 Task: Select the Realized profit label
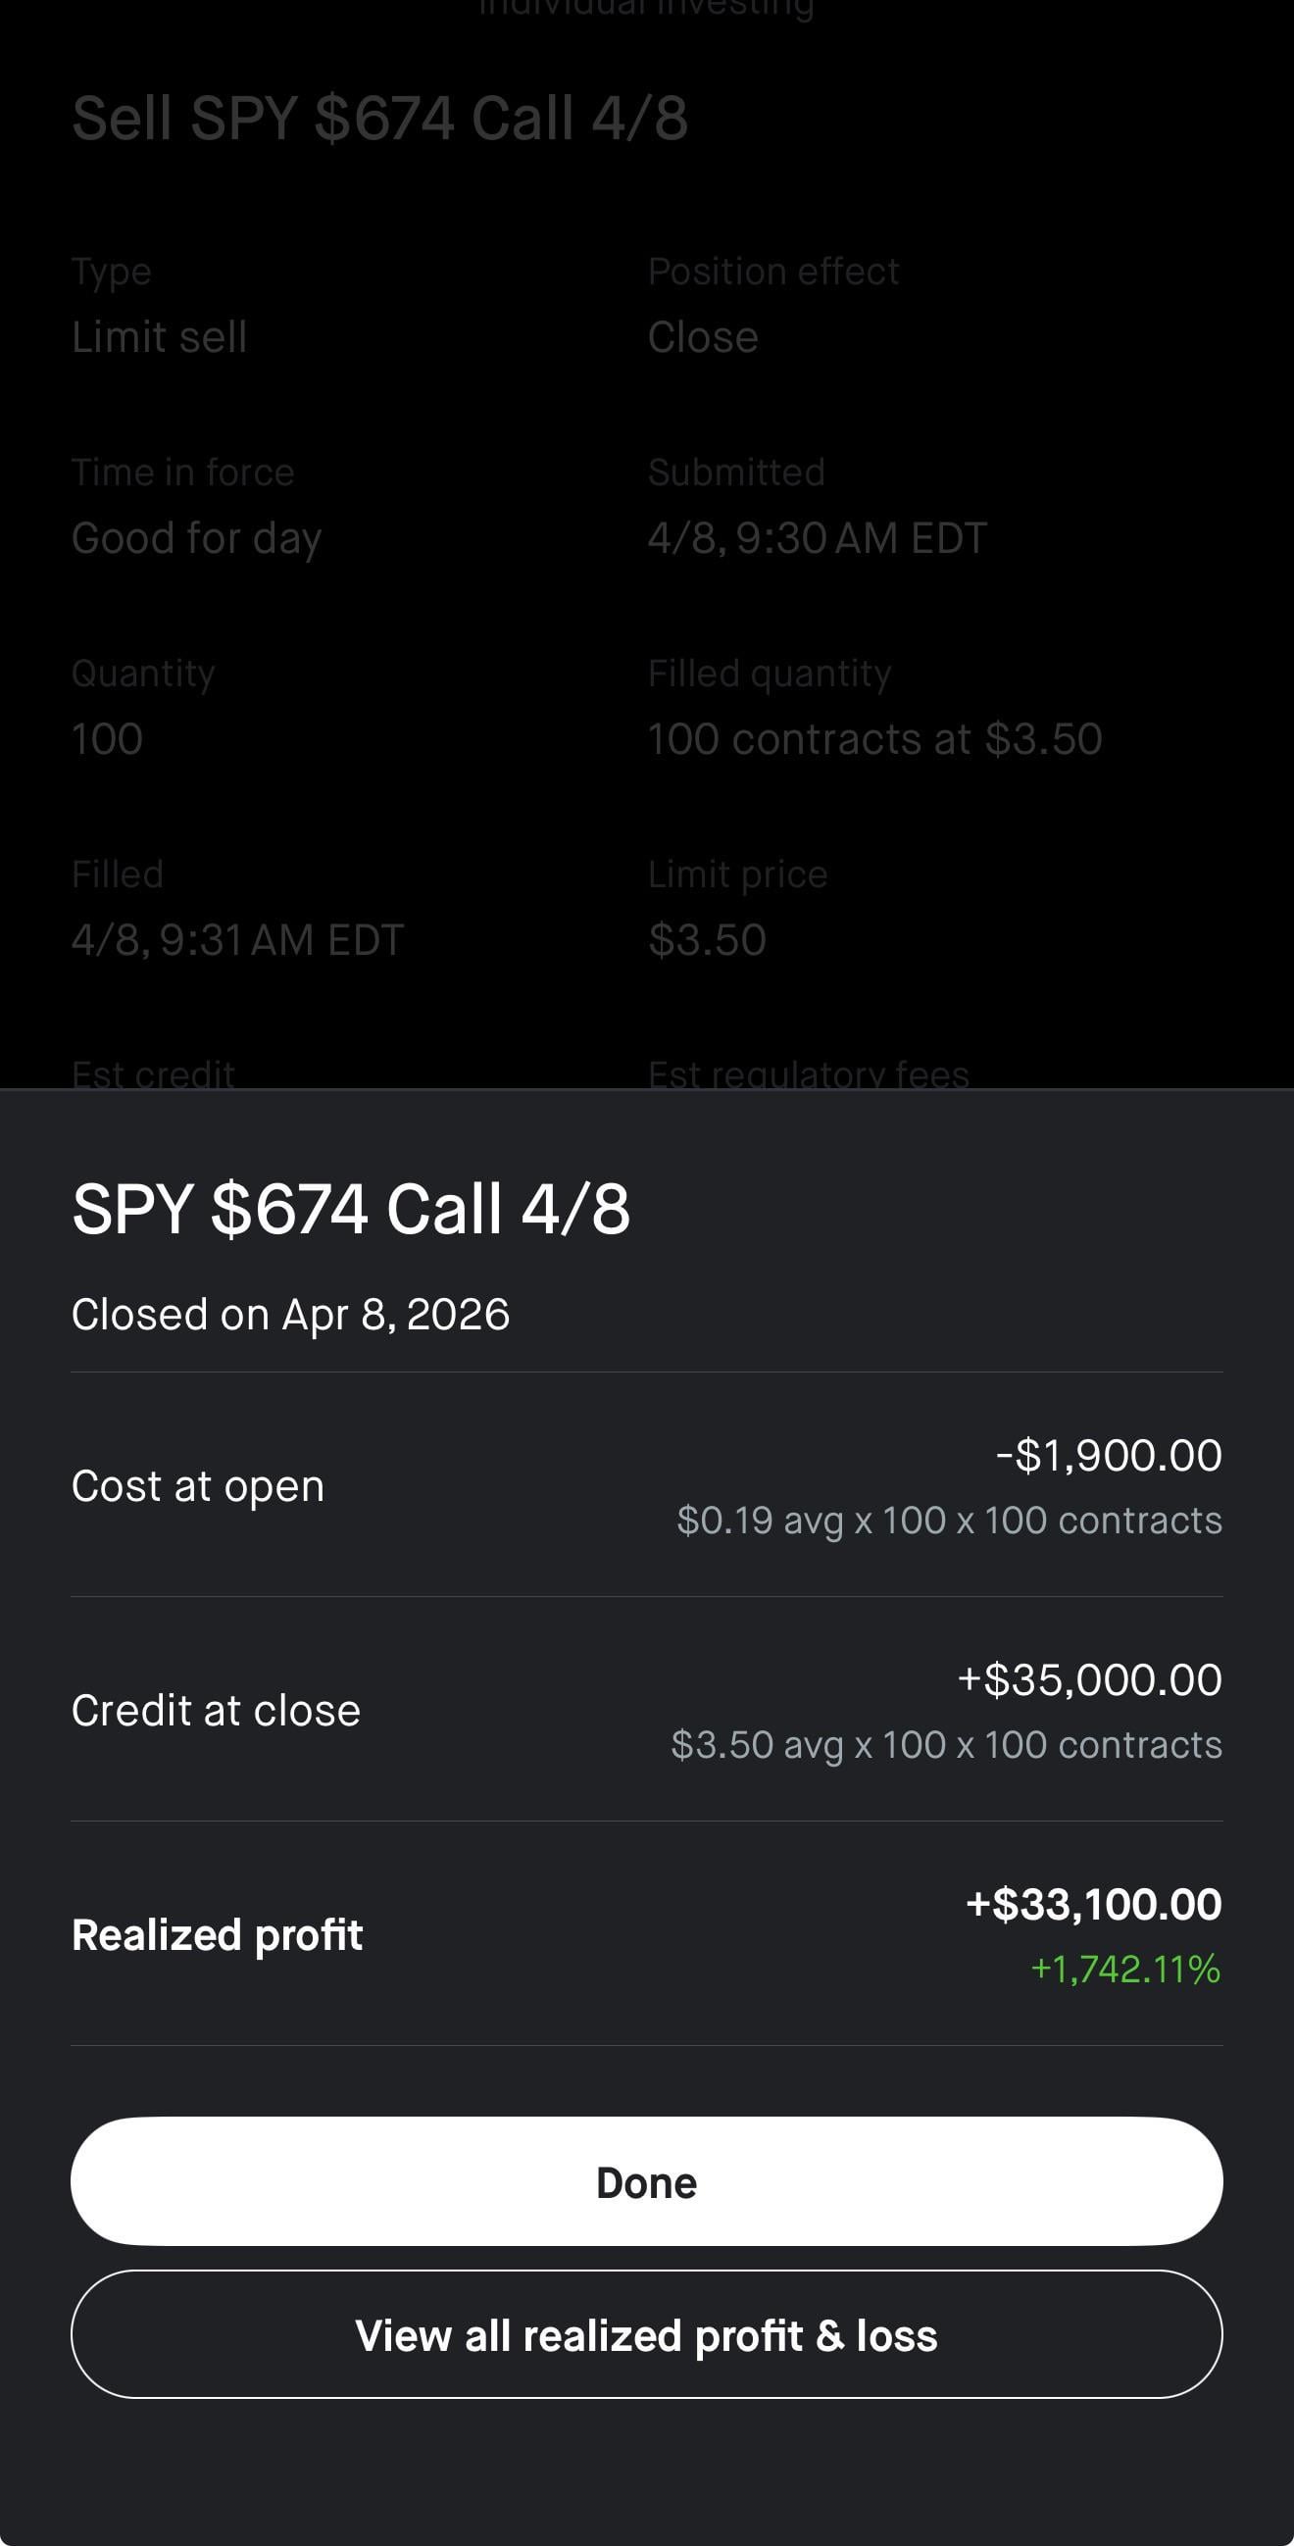pos(218,1934)
